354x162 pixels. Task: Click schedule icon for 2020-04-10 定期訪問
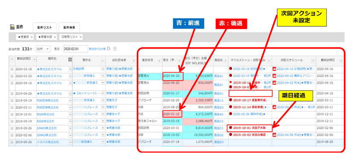(275, 69)
